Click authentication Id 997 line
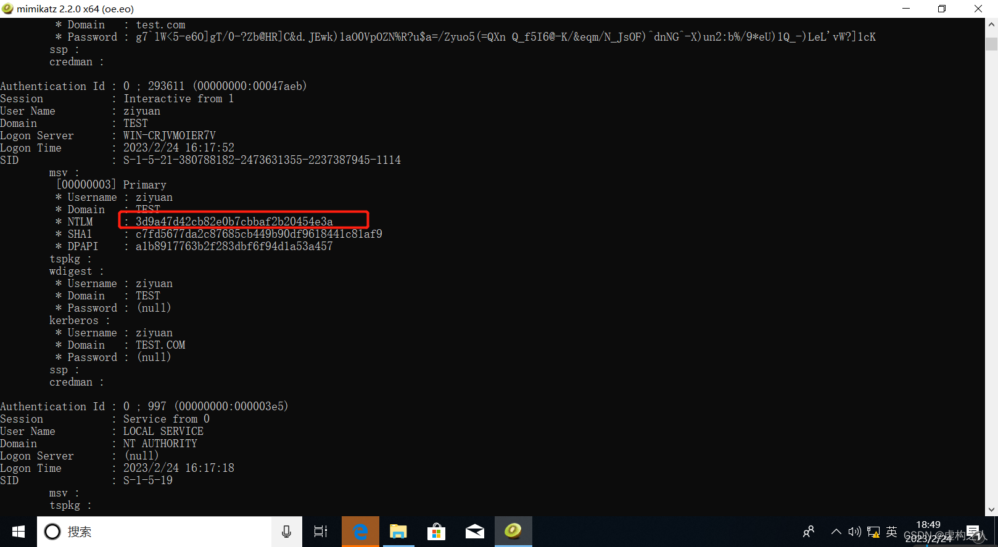This screenshot has height=547, width=998. (144, 407)
